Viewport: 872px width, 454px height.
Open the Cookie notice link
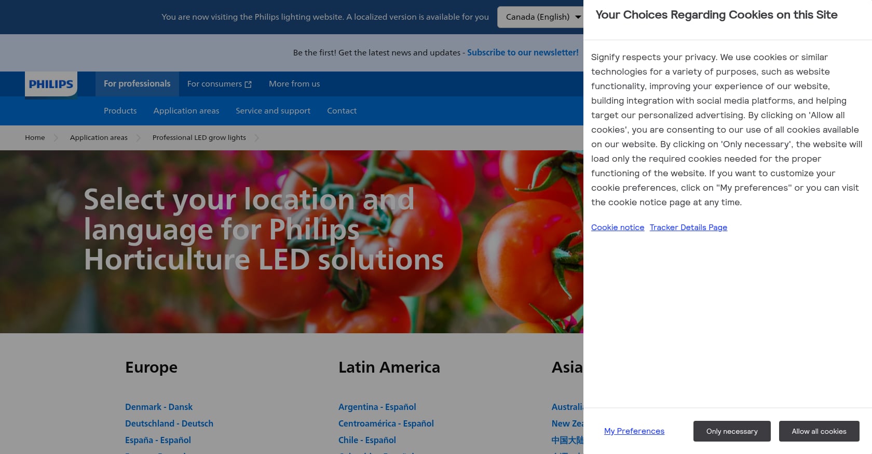click(x=618, y=228)
